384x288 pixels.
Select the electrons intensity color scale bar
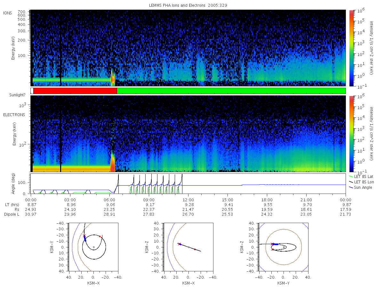click(351, 133)
